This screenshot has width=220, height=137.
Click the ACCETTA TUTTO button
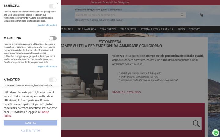pos(31,131)
